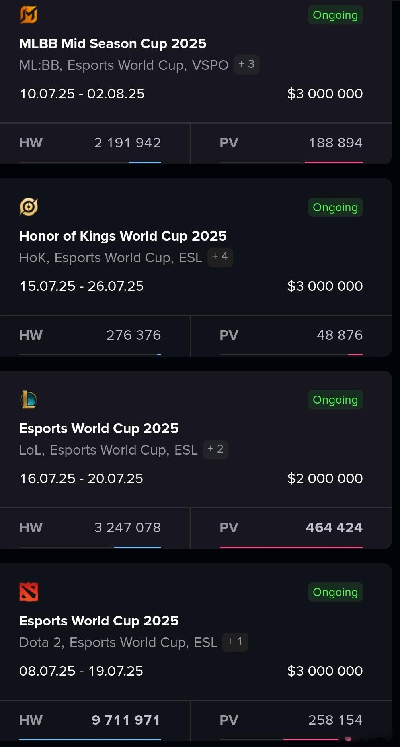This screenshot has height=747, width=400.
Task: Expand the +3 tags on MLBB card
Action: tap(246, 65)
